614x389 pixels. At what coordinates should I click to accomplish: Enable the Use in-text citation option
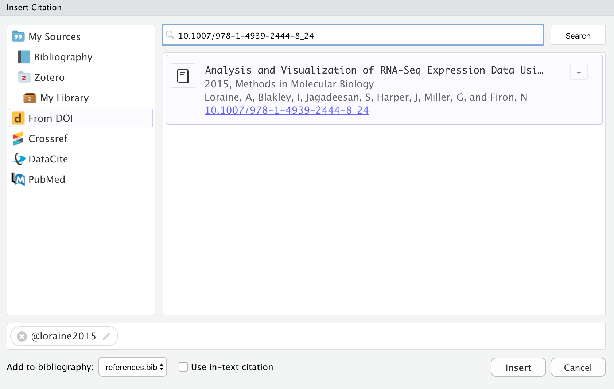[183, 367]
